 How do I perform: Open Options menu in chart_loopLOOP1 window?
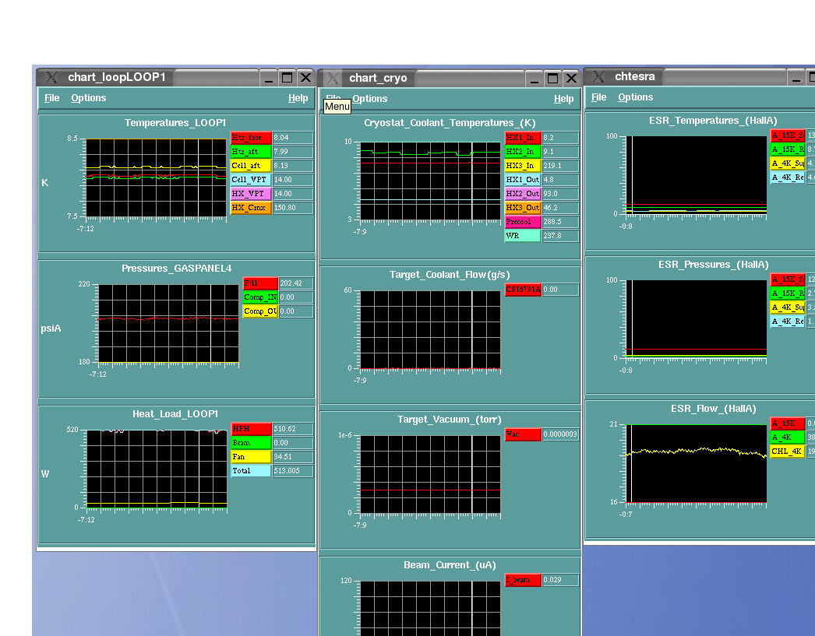coord(88,98)
